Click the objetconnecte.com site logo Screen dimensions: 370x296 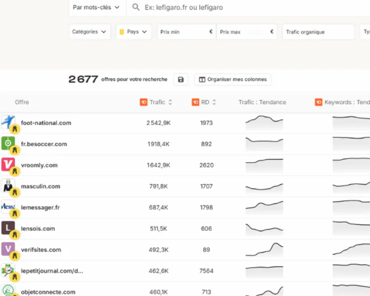8,291
